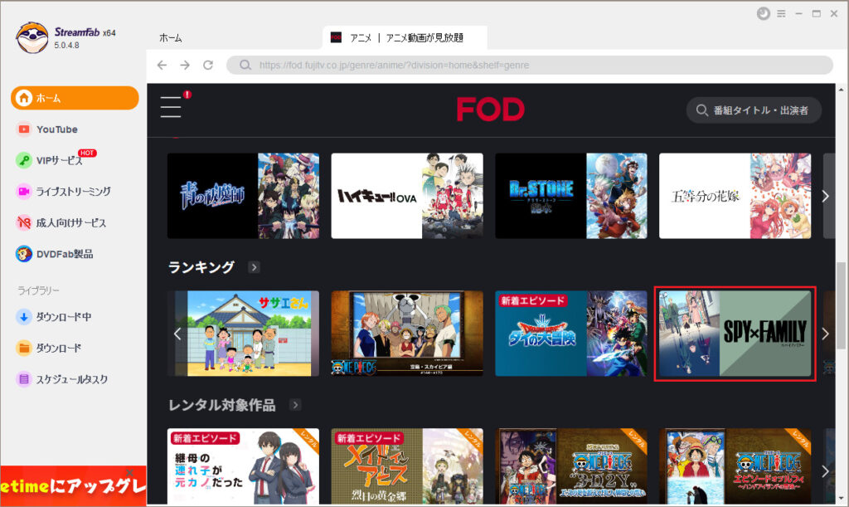Screen dimensions: 849x507
Task: Click the 番組タイトル・出演者 search field
Action: (754, 110)
